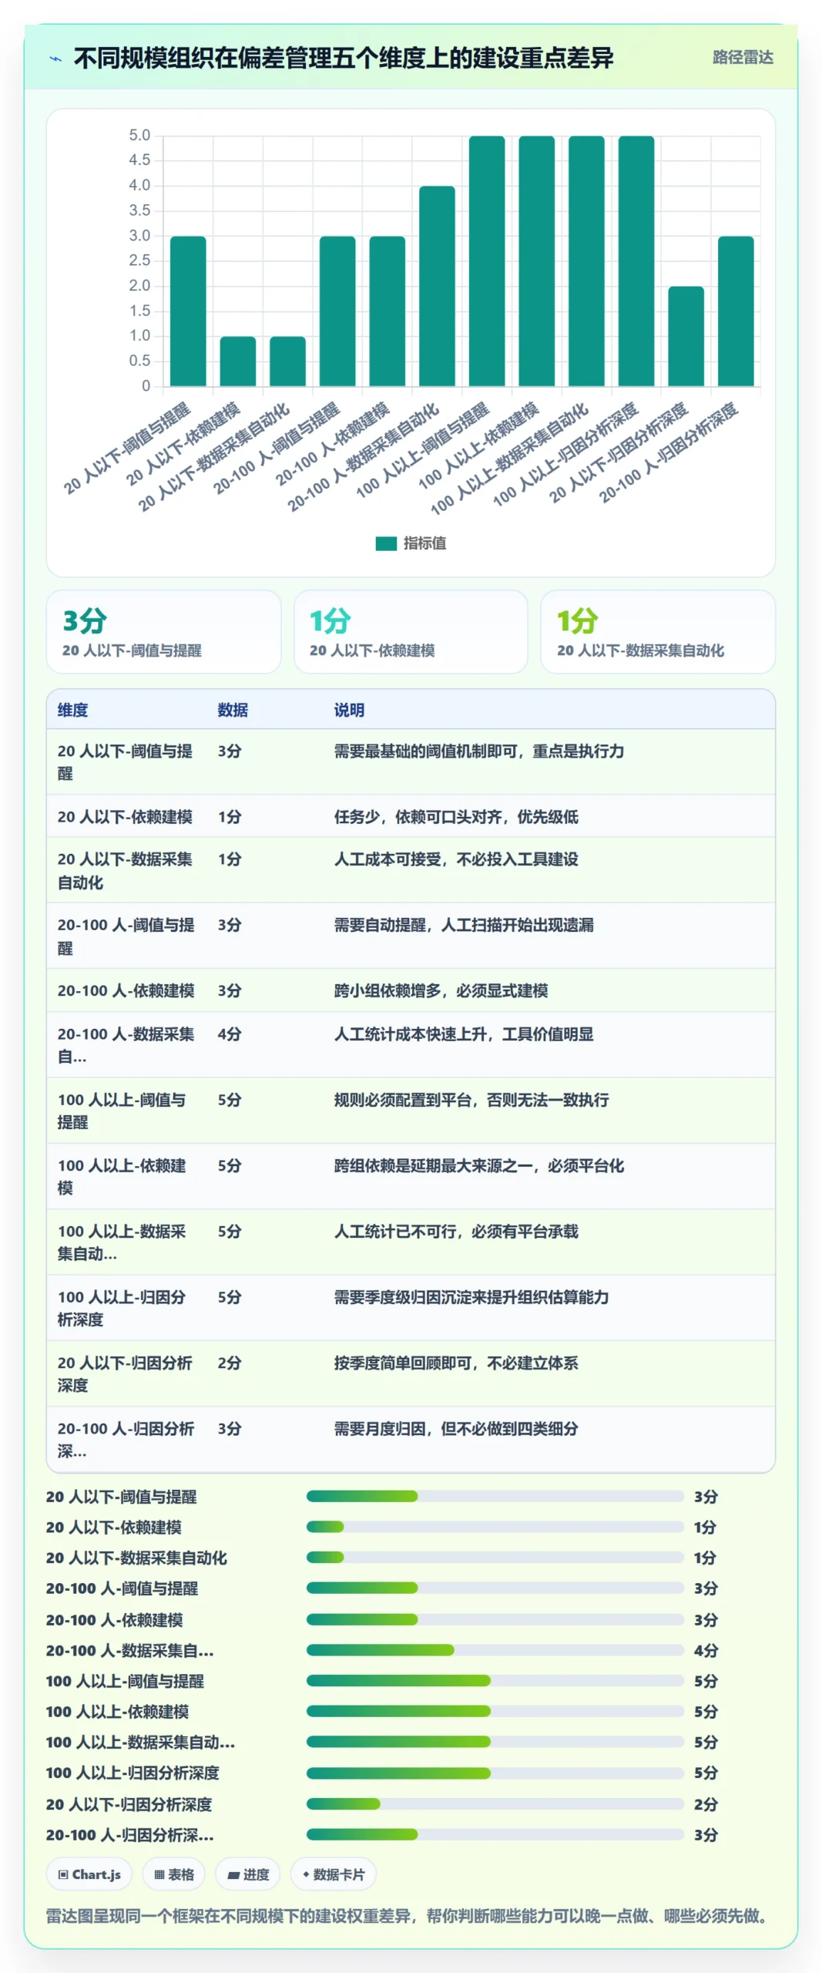Image resolution: width=822 pixels, height=1973 pixels.
Task: Click table text 跨组依赖是延期最大来源之一，必须平台化
Action: click(x=479, y=1165)
